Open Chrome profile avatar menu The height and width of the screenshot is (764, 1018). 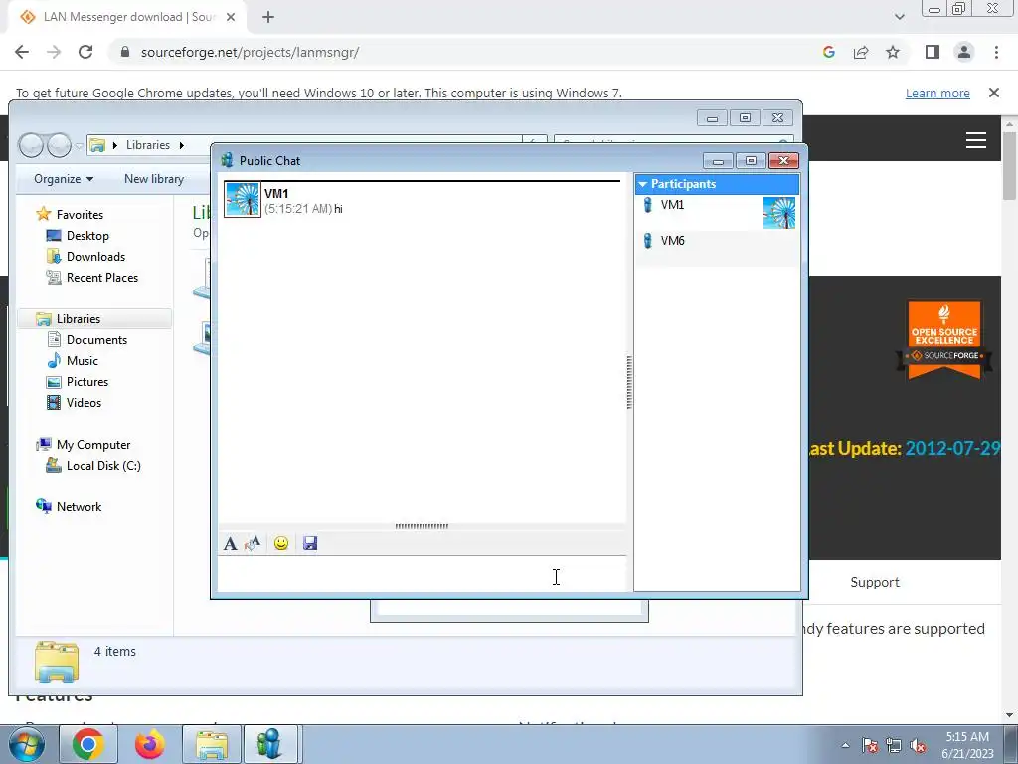[964, 52]
